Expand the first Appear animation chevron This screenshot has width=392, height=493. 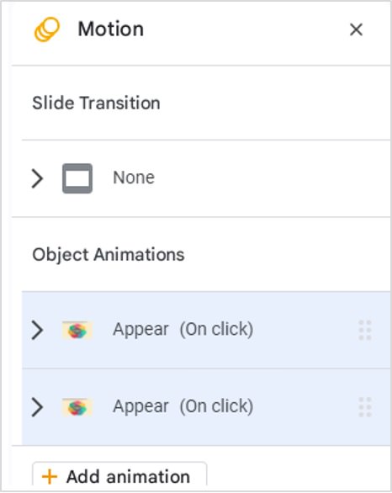click(37, 330)
